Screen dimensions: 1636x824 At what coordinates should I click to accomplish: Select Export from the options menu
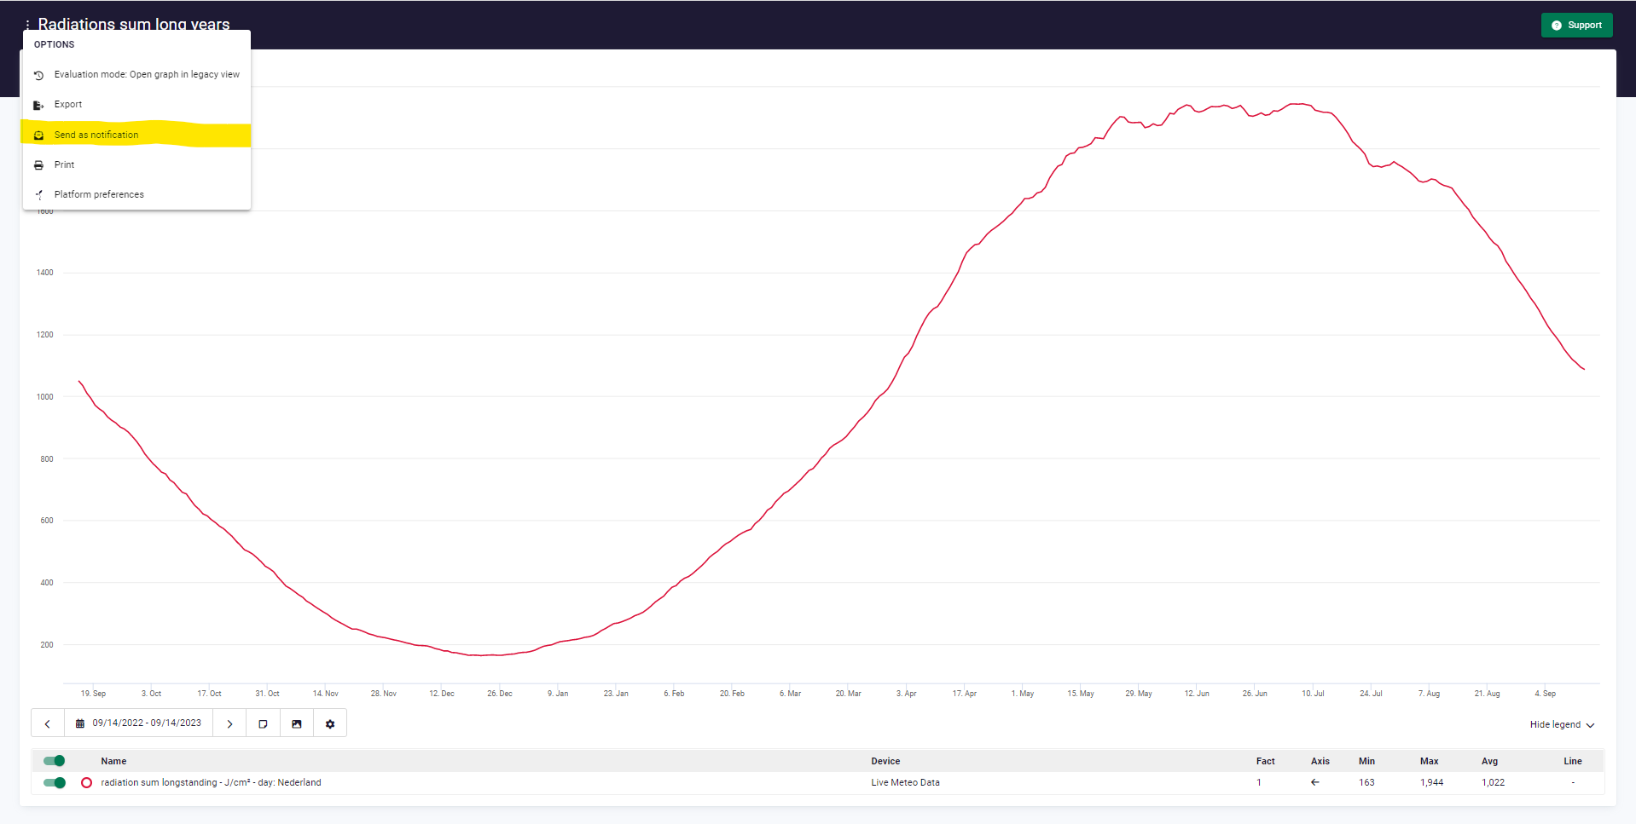pyautogui.click(x=68, y=105)
